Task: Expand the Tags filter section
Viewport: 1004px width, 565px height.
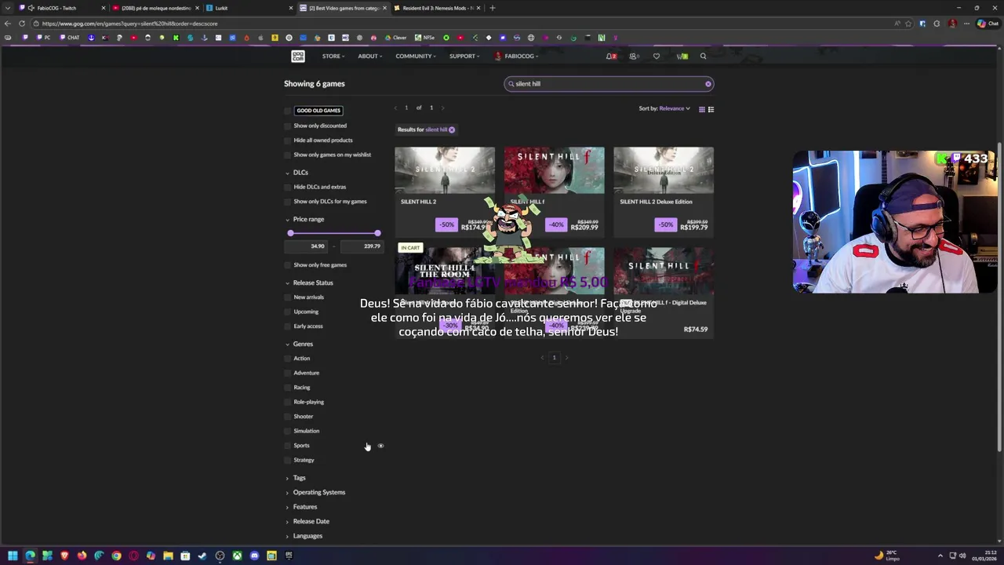Action: click(295, 478)
